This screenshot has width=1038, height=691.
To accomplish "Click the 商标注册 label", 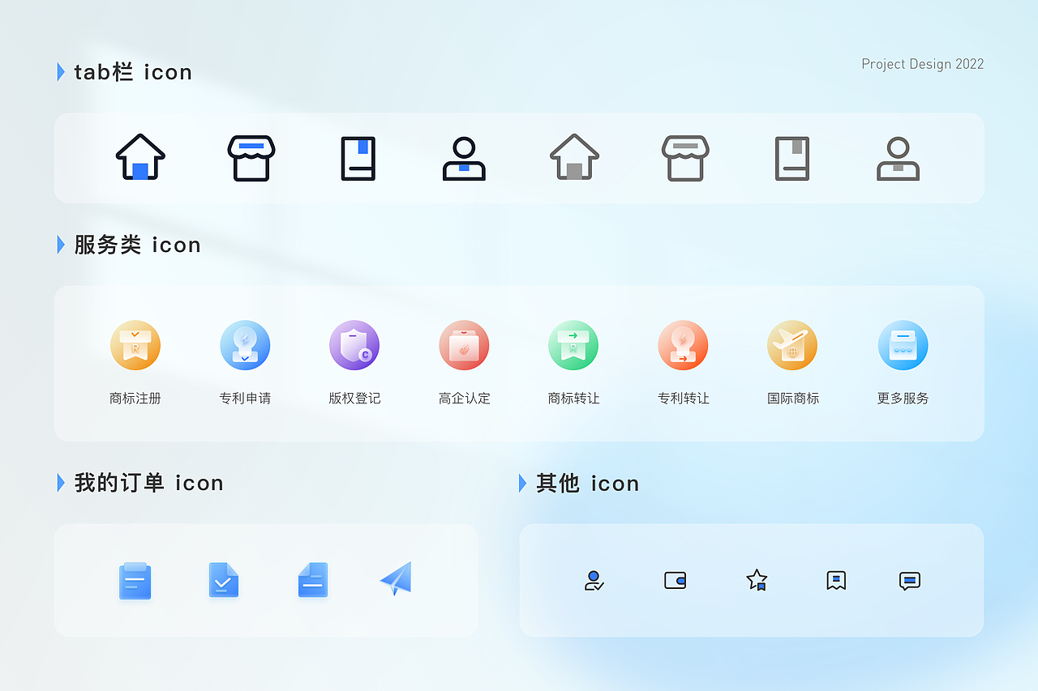I will pos(135,399).
